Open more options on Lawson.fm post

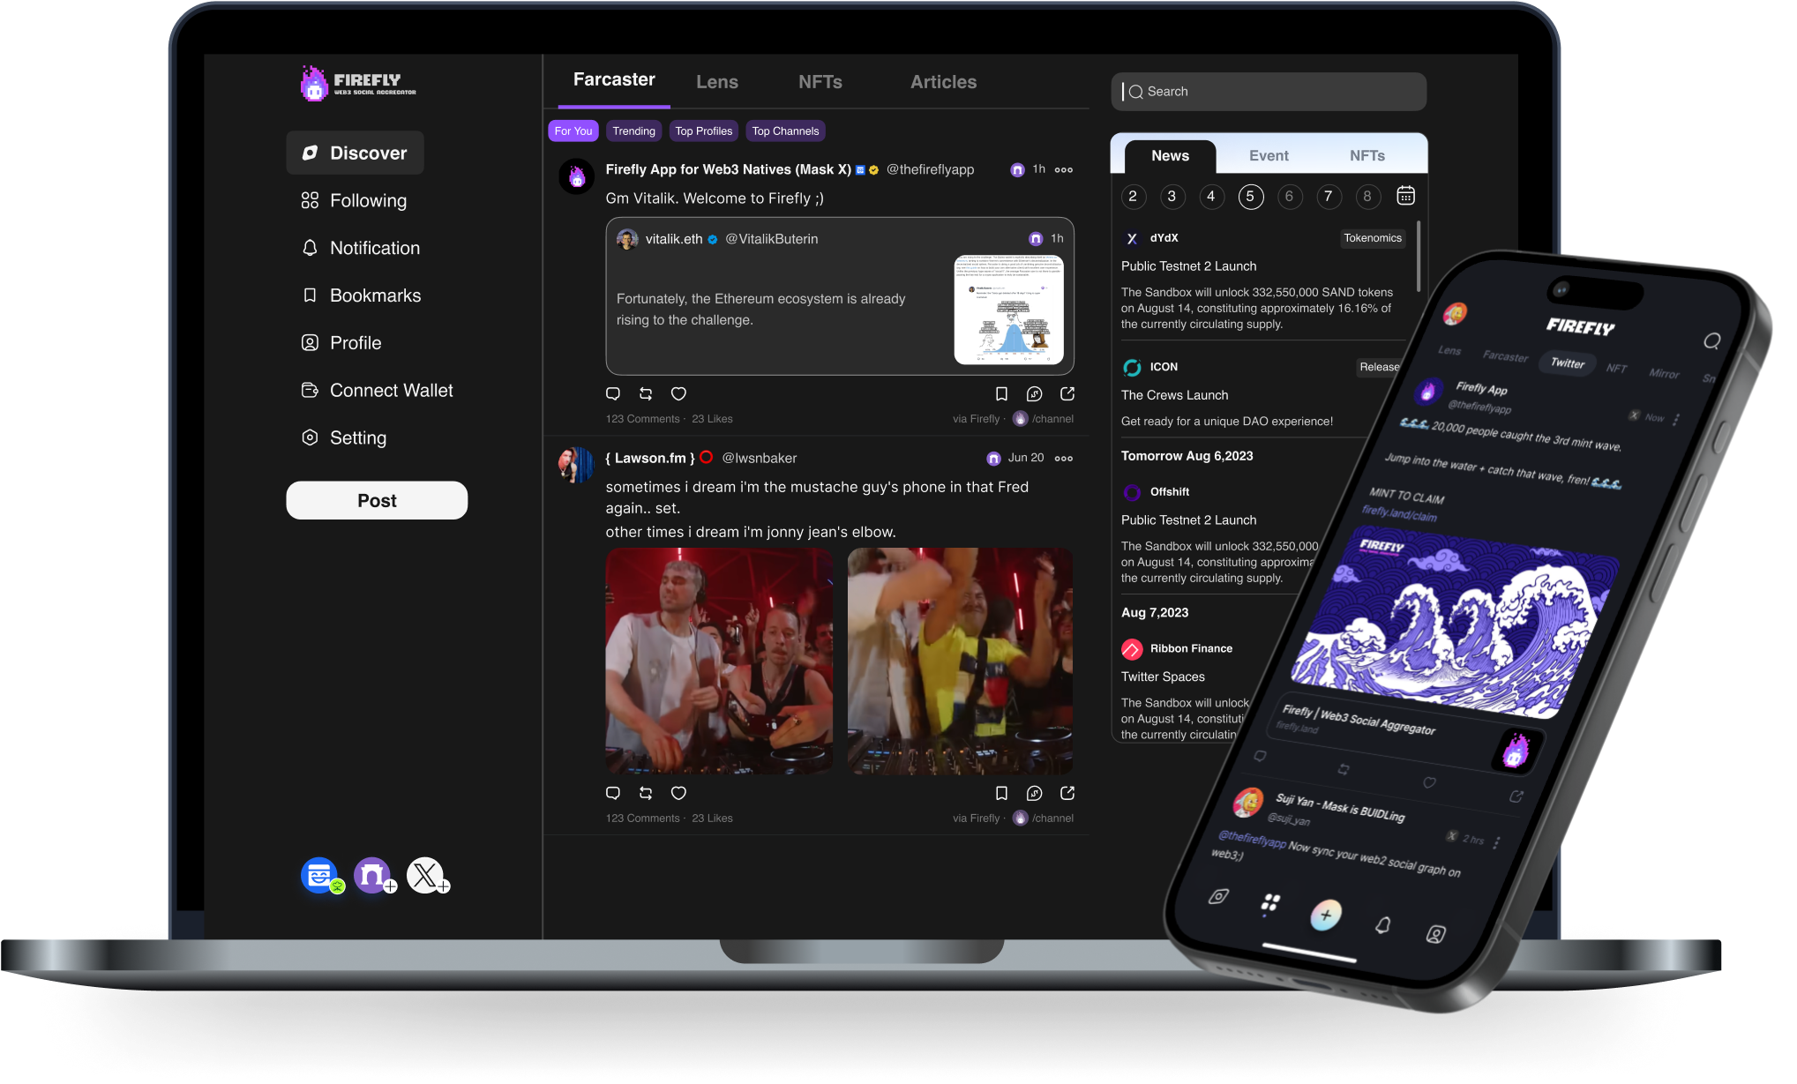(x=1064, y=458)
